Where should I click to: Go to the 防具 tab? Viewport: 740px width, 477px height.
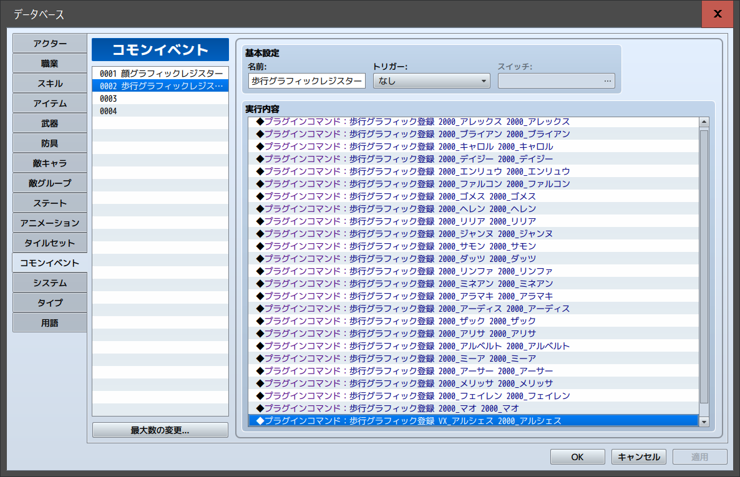point(49,143)
